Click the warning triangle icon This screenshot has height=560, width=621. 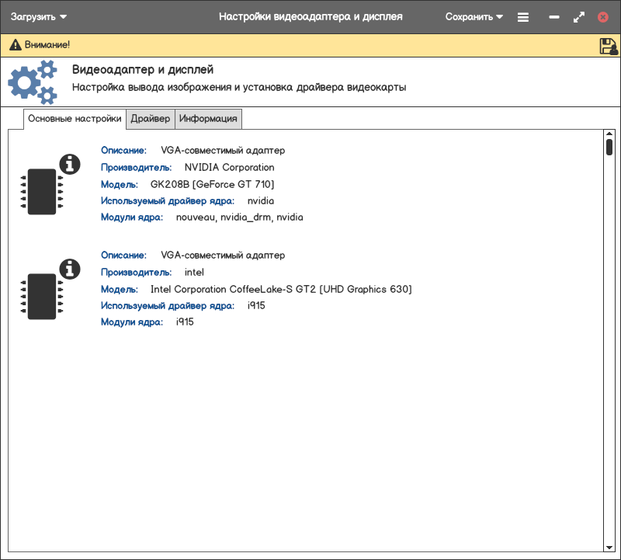tap(15, 46)
